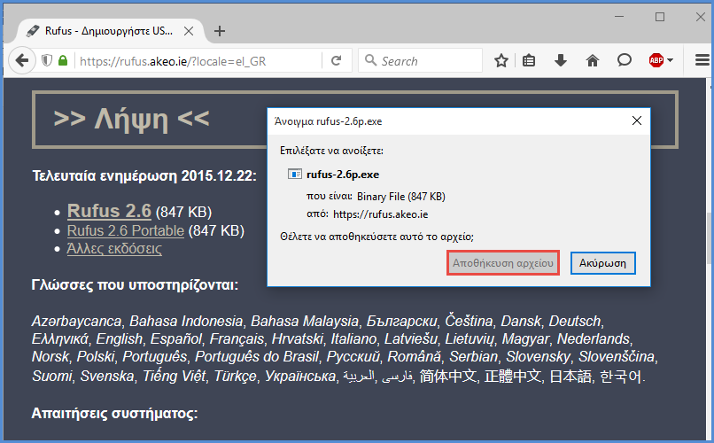The height and width of the screenshot is (443, 714).
Task: Click the >> Λήψη << heading
Action: [x=132, y=120]
